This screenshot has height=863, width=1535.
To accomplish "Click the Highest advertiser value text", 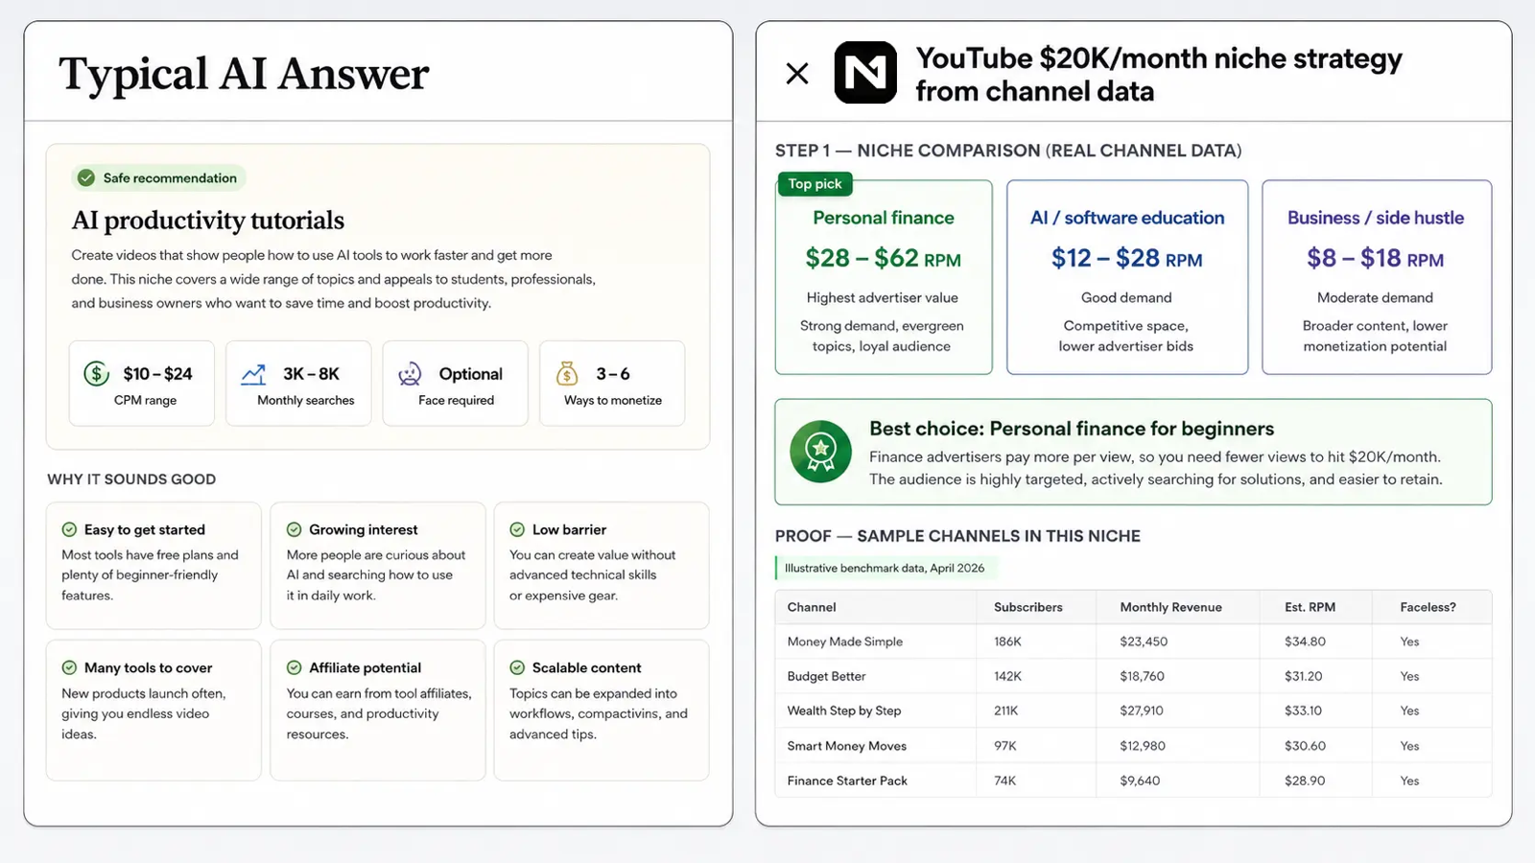I will point(883,297).
